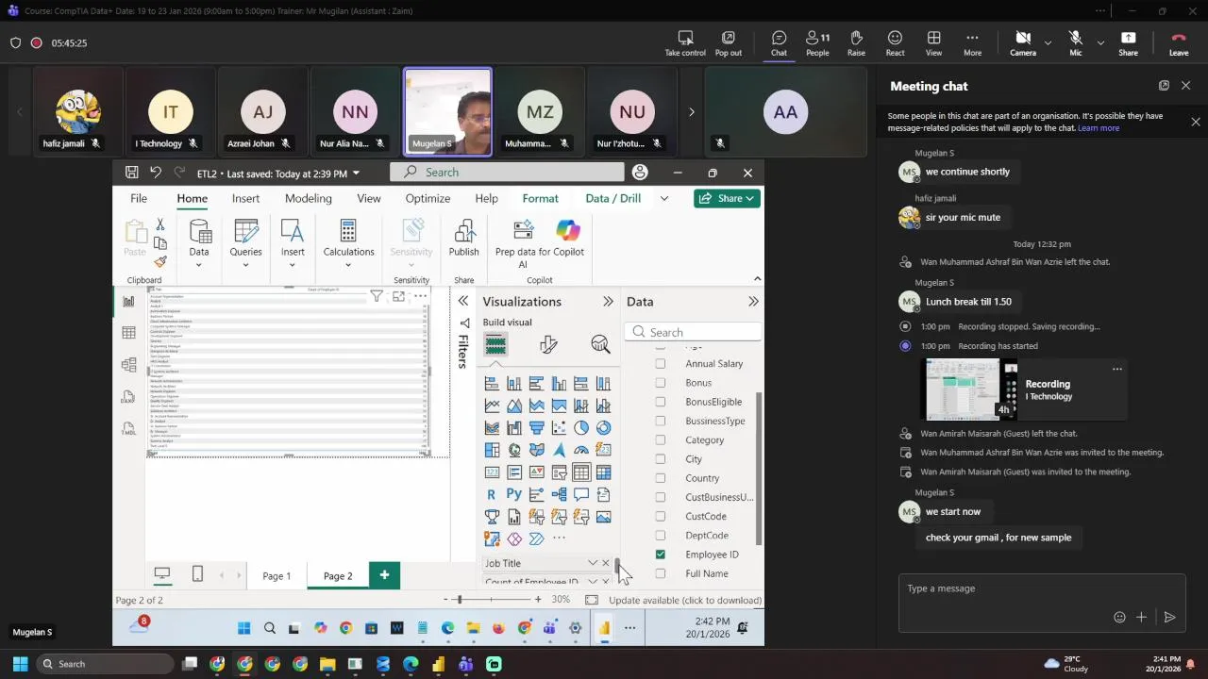Insert the Python visual
Screen dimensions: 1208x679
(514, 494)
